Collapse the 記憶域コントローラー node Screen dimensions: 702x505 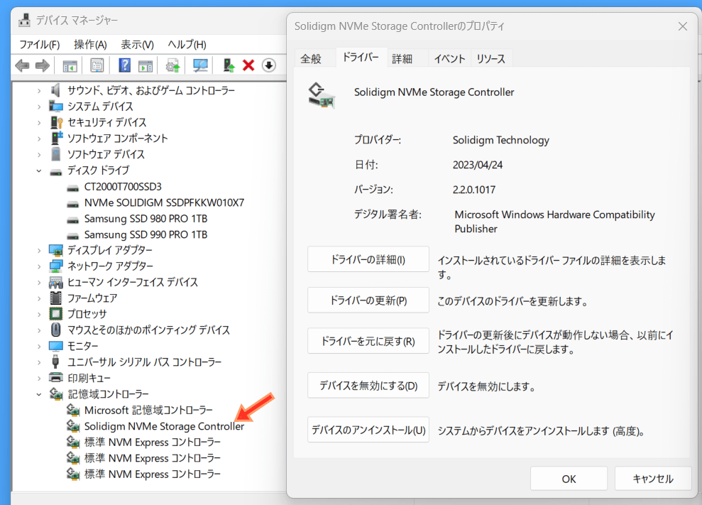tap(40, 394)
